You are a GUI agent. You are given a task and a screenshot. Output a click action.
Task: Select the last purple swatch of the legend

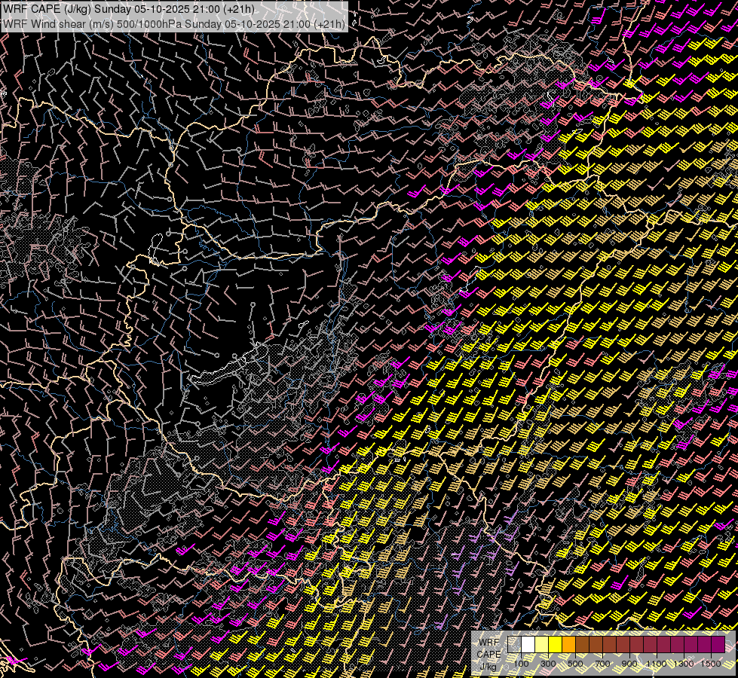click(718, 644)
